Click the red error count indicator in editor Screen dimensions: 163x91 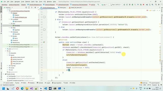coord(148,10)
